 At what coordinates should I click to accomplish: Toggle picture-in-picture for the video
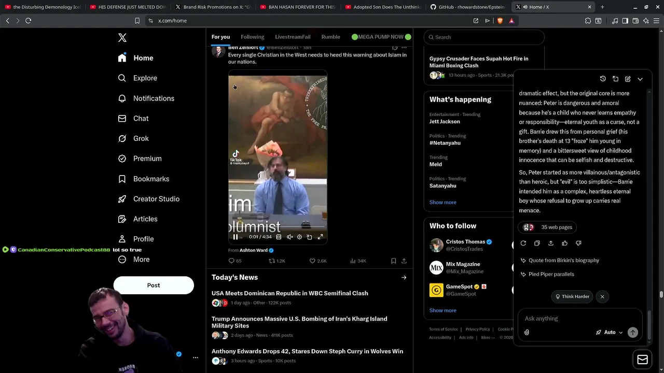pos(309,237)
